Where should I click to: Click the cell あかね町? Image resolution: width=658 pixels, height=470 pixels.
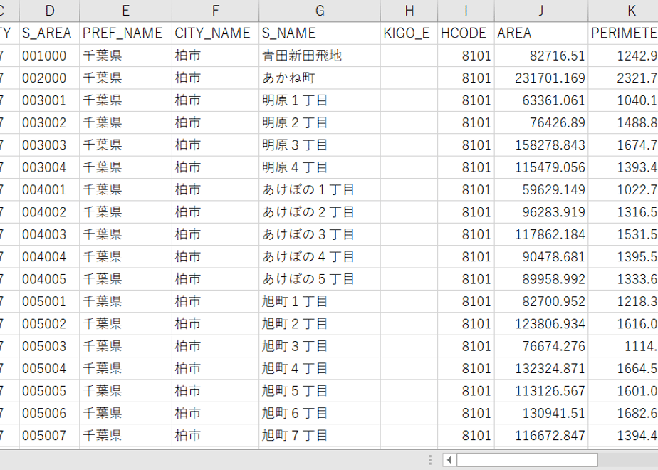320,78
